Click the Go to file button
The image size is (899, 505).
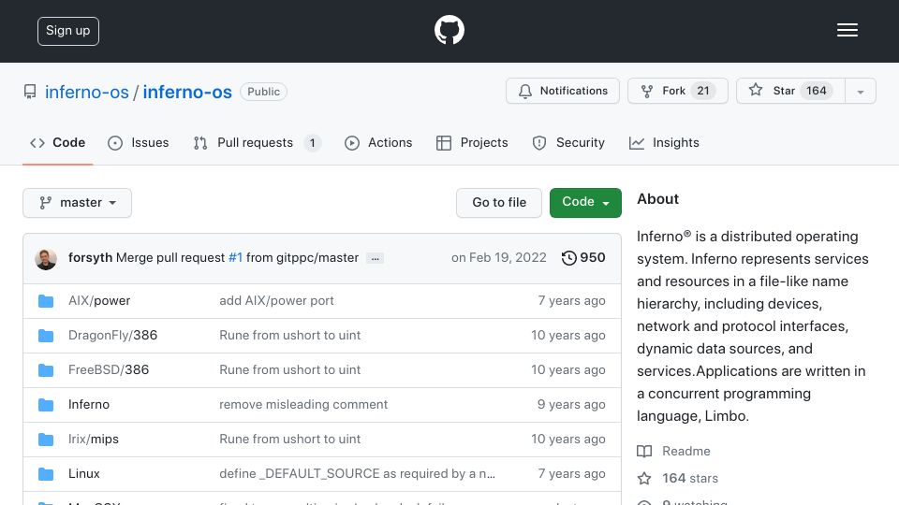click(499, 203)
